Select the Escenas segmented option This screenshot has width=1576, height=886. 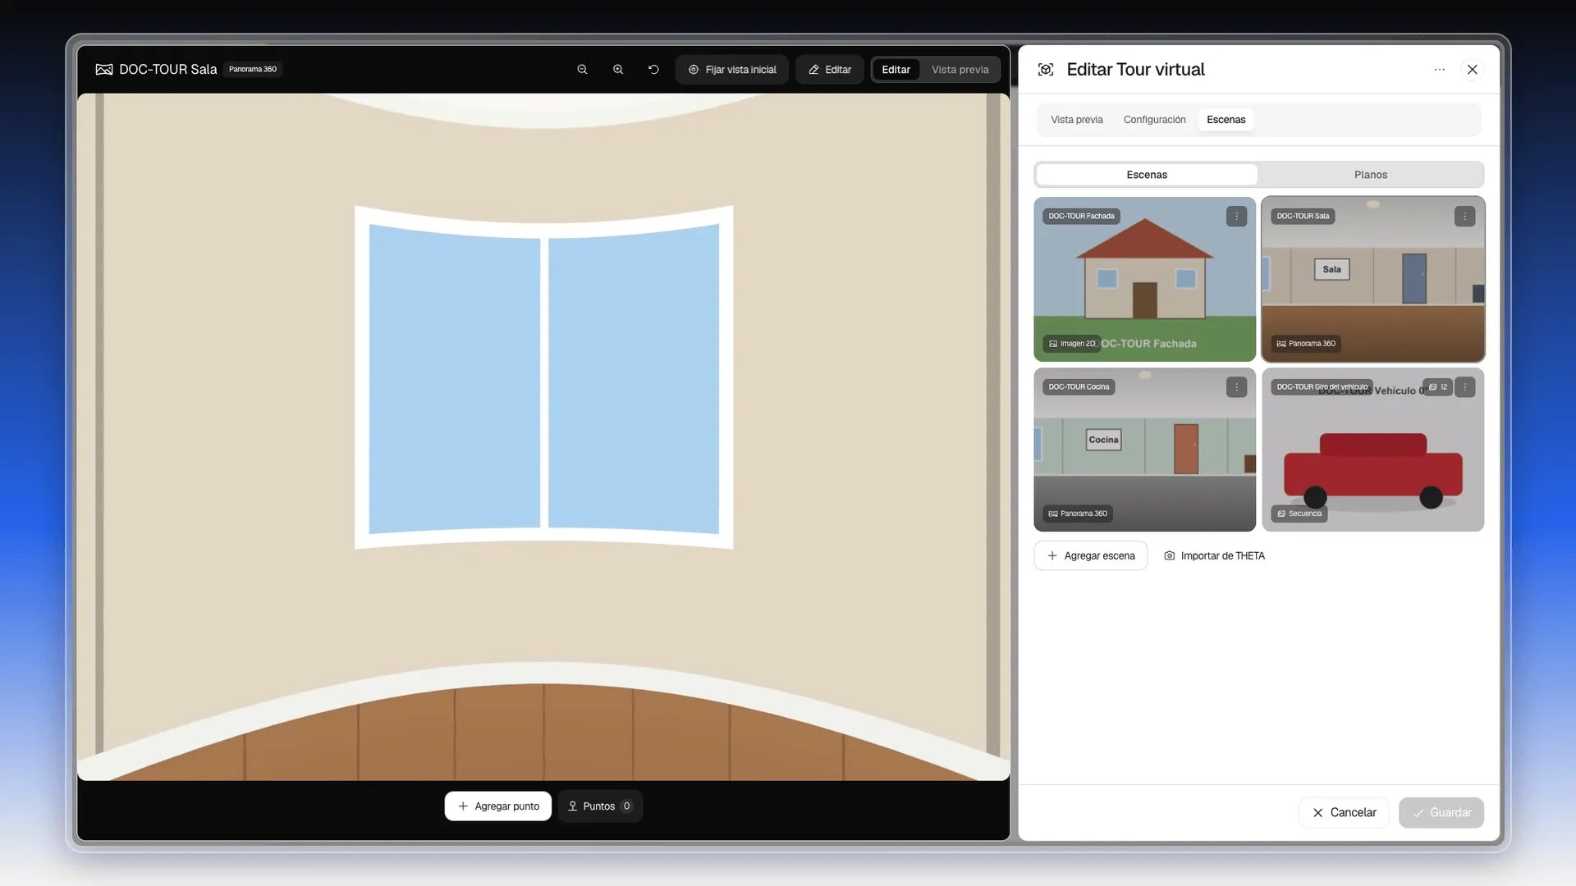click(1147, 175)
